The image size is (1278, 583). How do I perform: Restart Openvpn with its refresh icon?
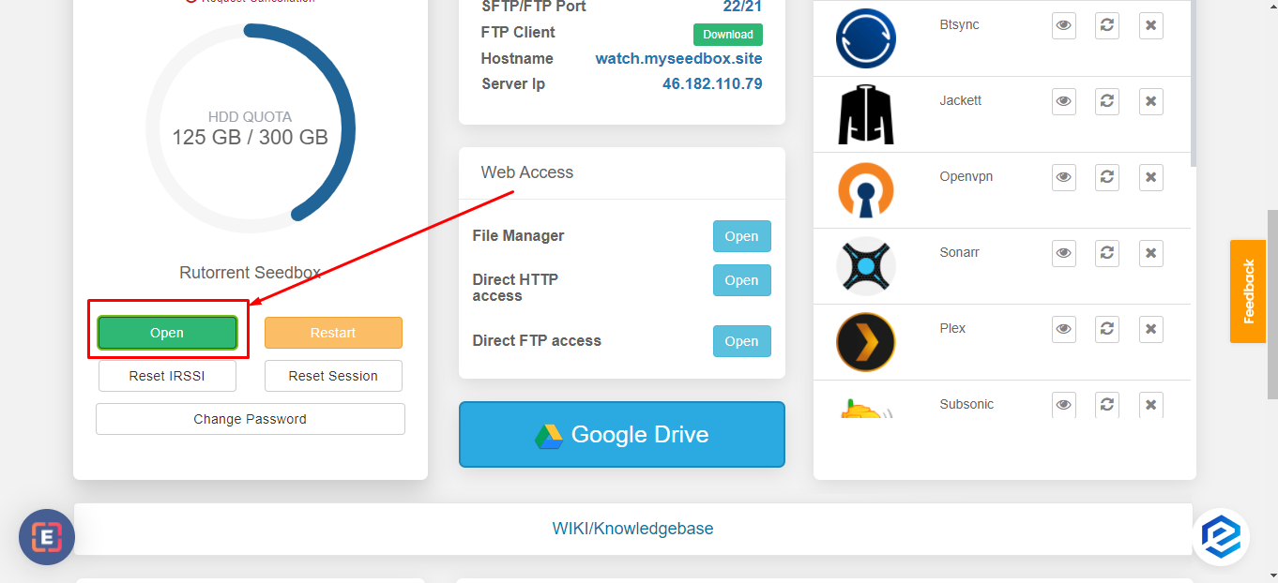point(1106,176)
